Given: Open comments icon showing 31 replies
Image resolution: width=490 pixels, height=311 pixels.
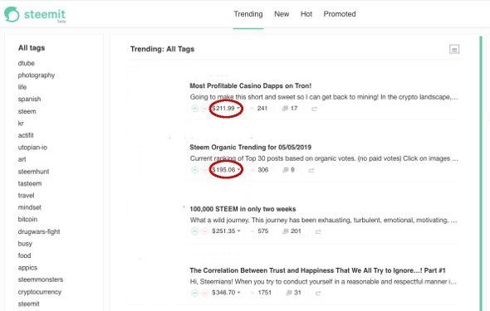Looking at the screenshot, I should (289, 293).
